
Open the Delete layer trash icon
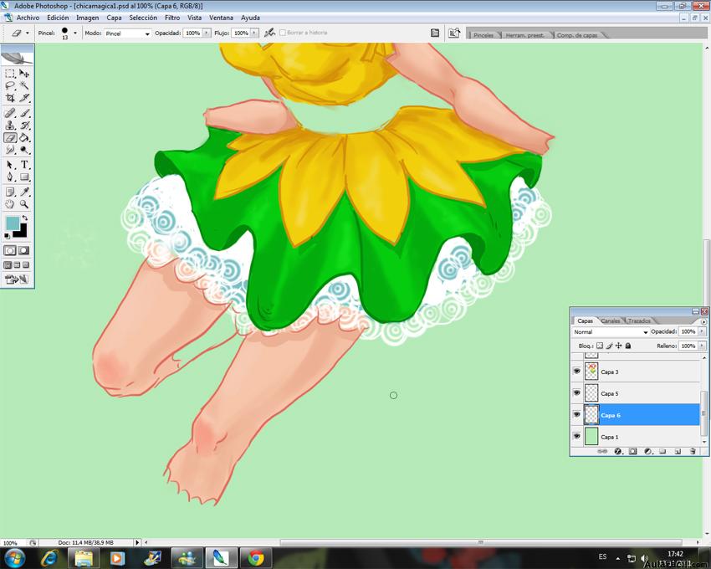click(693, 452)
